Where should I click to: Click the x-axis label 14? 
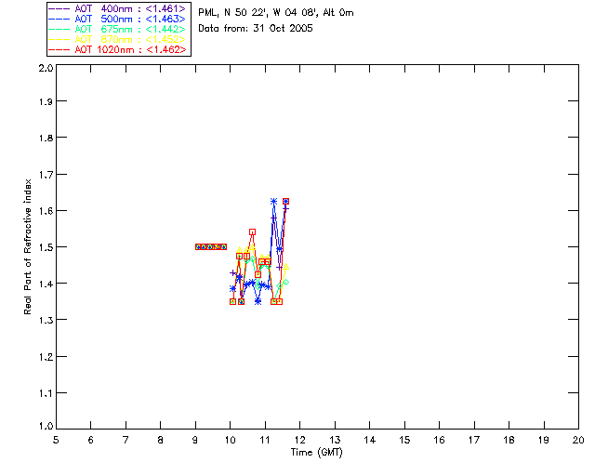click(x=370, y=440)
